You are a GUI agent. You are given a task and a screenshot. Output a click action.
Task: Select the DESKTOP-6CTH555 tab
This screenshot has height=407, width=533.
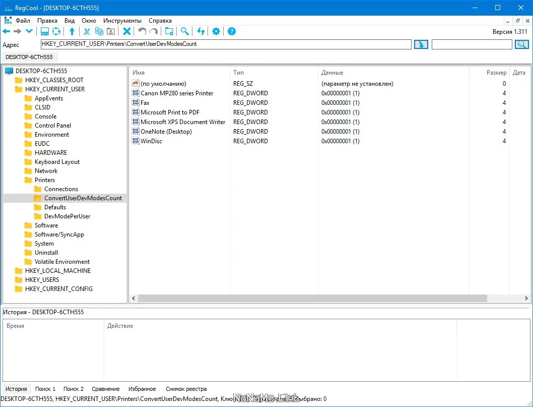29,57
